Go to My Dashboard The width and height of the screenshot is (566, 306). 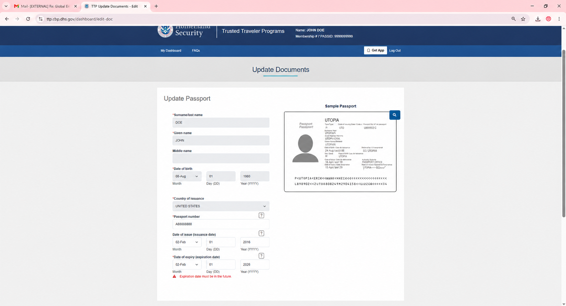pyautogui.click(x=171, y=51)
